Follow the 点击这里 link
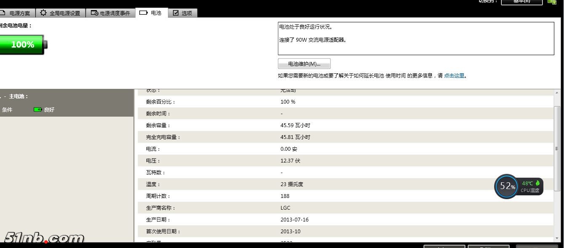This screenshot has width=564, height=248. pyautogui.click(x=454, y=76)
